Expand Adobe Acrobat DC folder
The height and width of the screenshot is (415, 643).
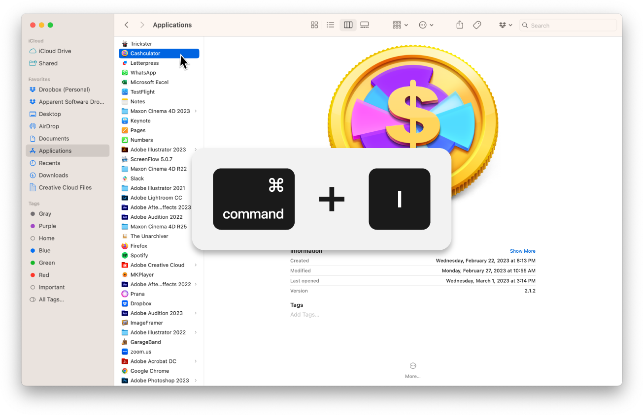pos(196,361)
